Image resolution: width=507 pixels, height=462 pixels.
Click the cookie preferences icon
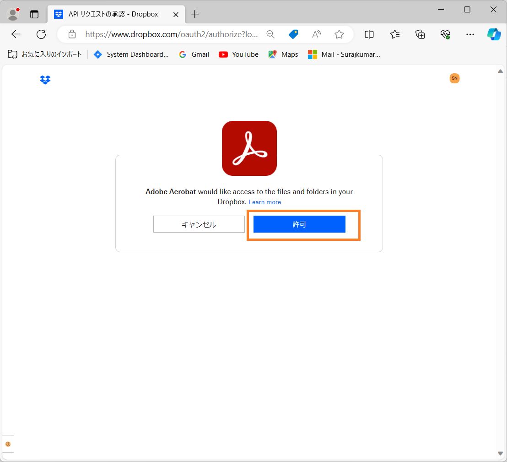click(8, 444)
